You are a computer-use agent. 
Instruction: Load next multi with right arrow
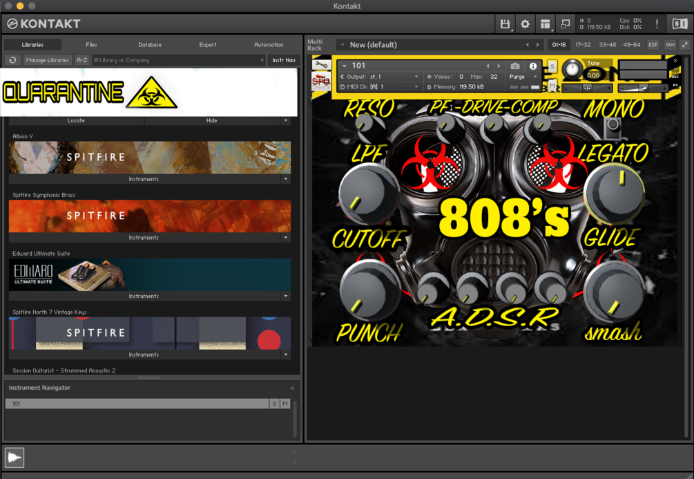538,45
